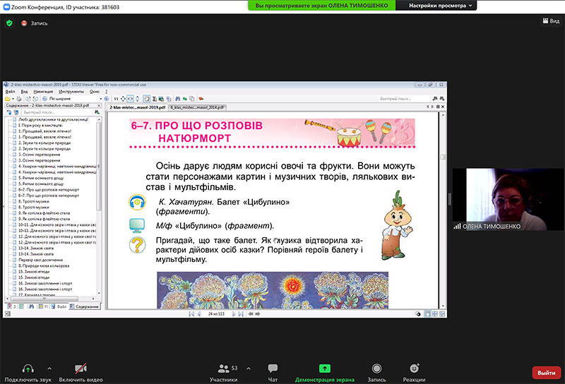Toggle side panel icon in status bar

(x=8, y=313)
